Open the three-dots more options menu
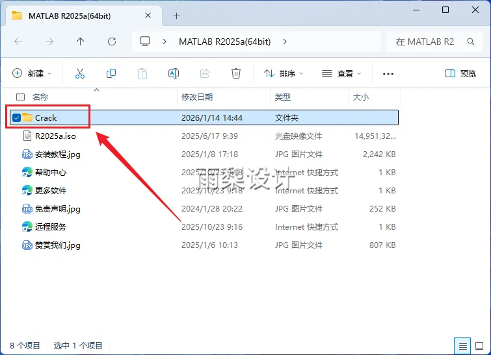Viewport: 491px width, 355px height. pos(388,74)
